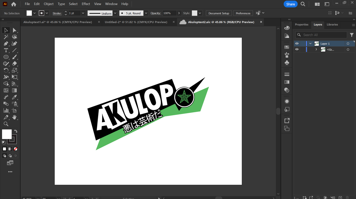Open the Uniform width profile dropdown
Screen dimensions: 356x199
(115, 13)
